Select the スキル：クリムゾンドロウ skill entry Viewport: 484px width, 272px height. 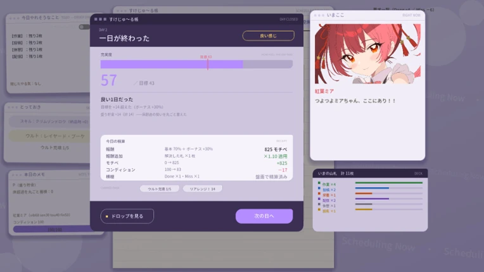[49, 121]
